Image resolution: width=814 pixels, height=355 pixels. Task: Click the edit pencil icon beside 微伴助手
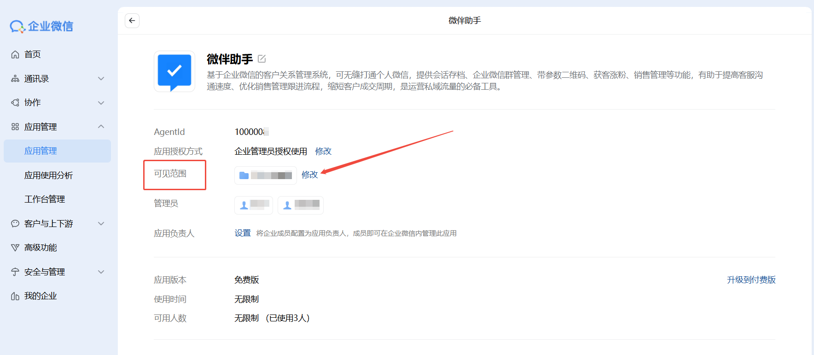pos(262,59)
